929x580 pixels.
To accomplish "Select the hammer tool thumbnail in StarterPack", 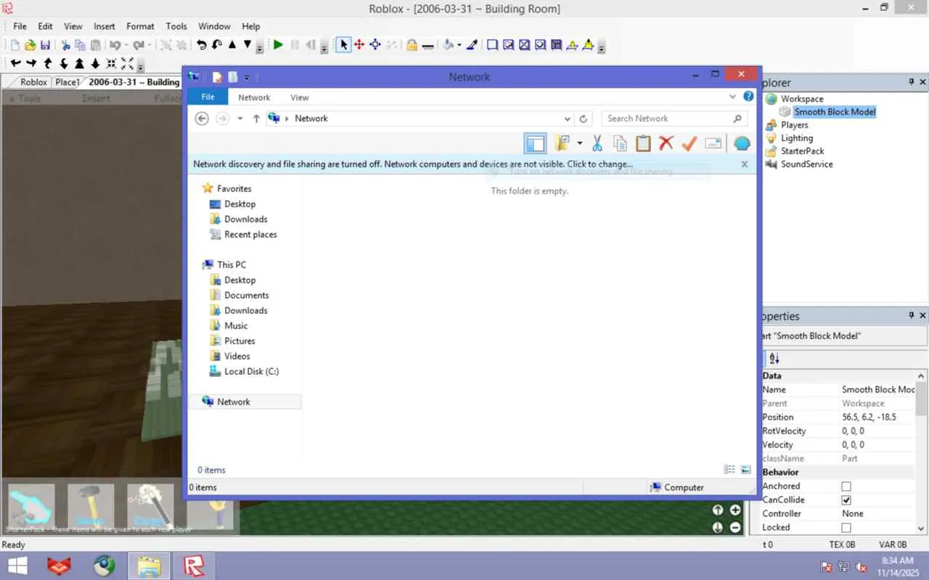I will tap(91, 505).
